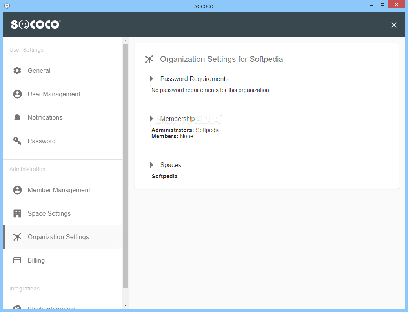Click the Member Management person icon
The height and width of the screenshot is (312, 408).
[x=17, y=190]
